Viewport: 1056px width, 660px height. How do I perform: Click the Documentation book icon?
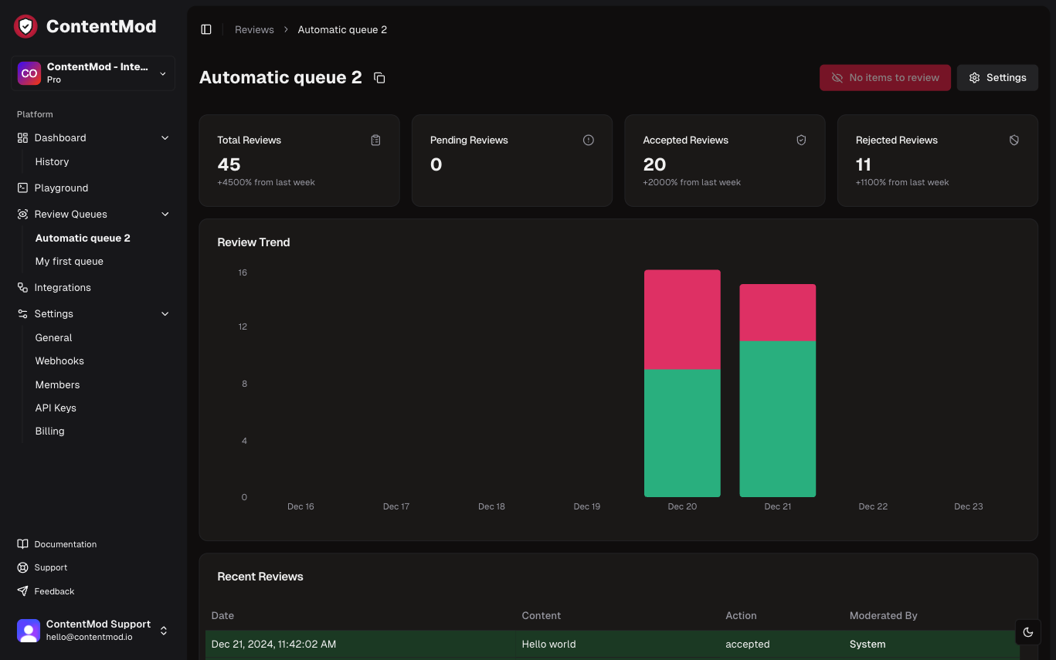point(22,544)
